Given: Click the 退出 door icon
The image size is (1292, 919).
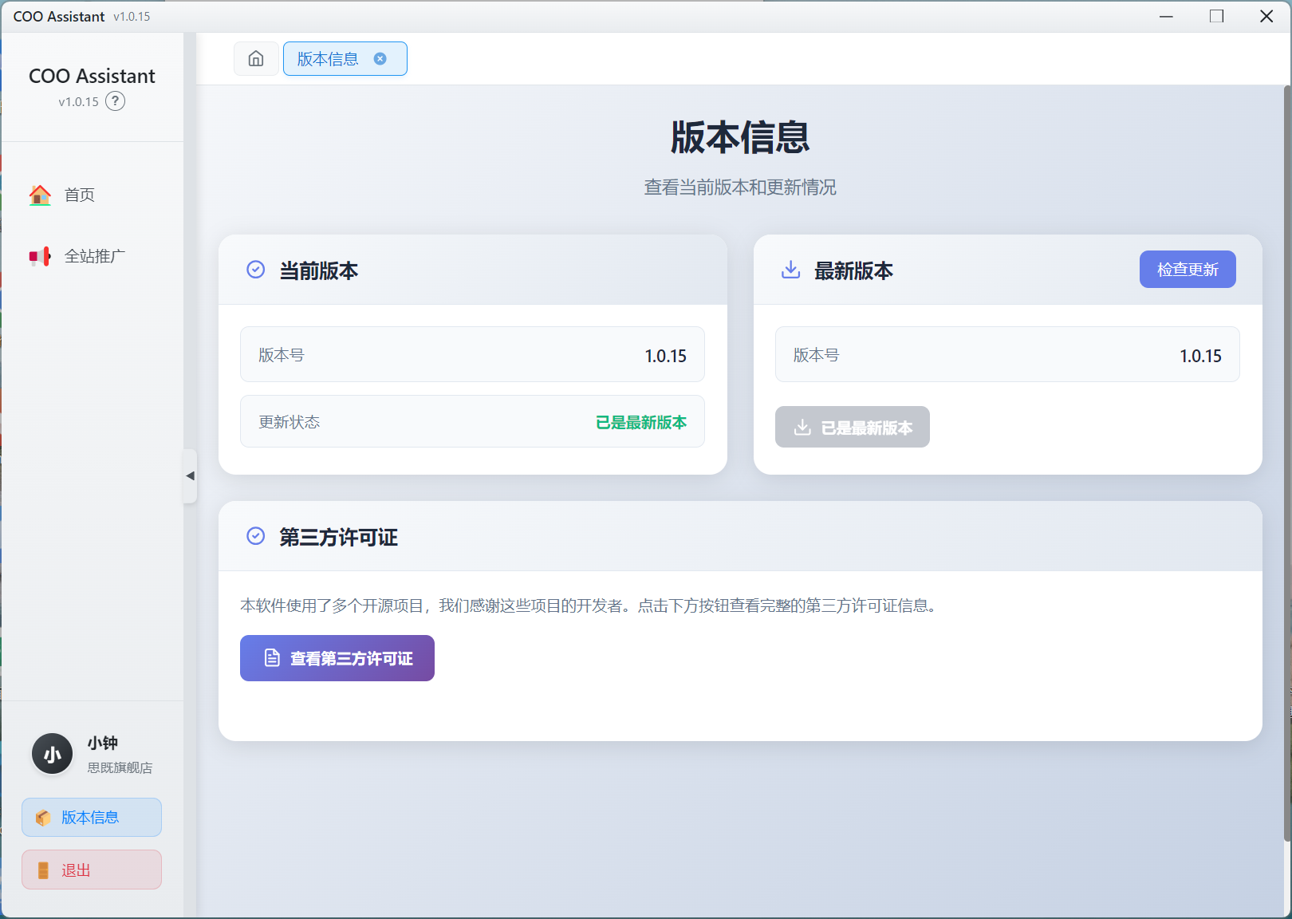Looking at the screenshot, I should [x=43, y=870].
